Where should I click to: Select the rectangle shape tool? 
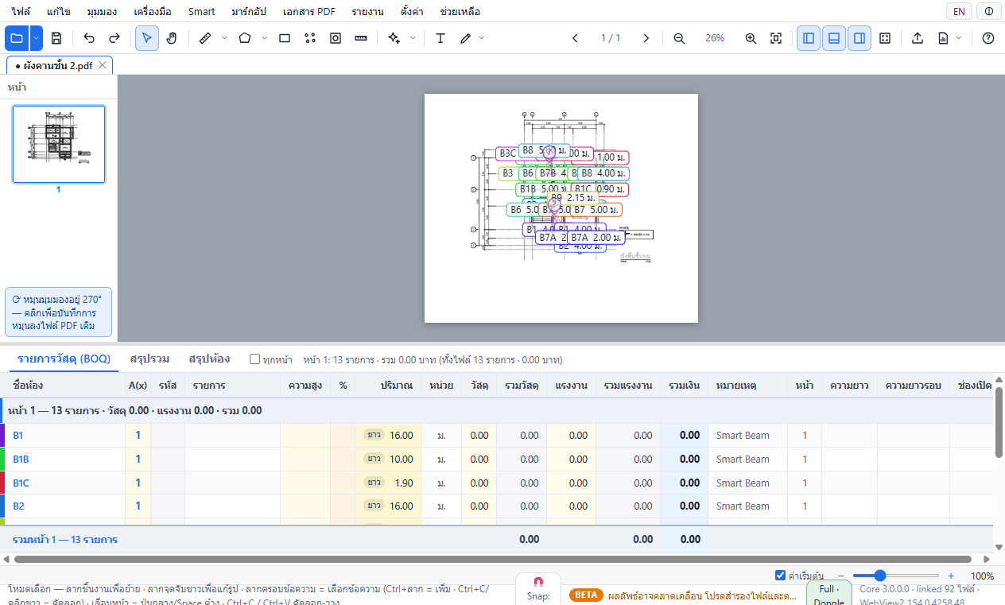click(x=285, y=38)
